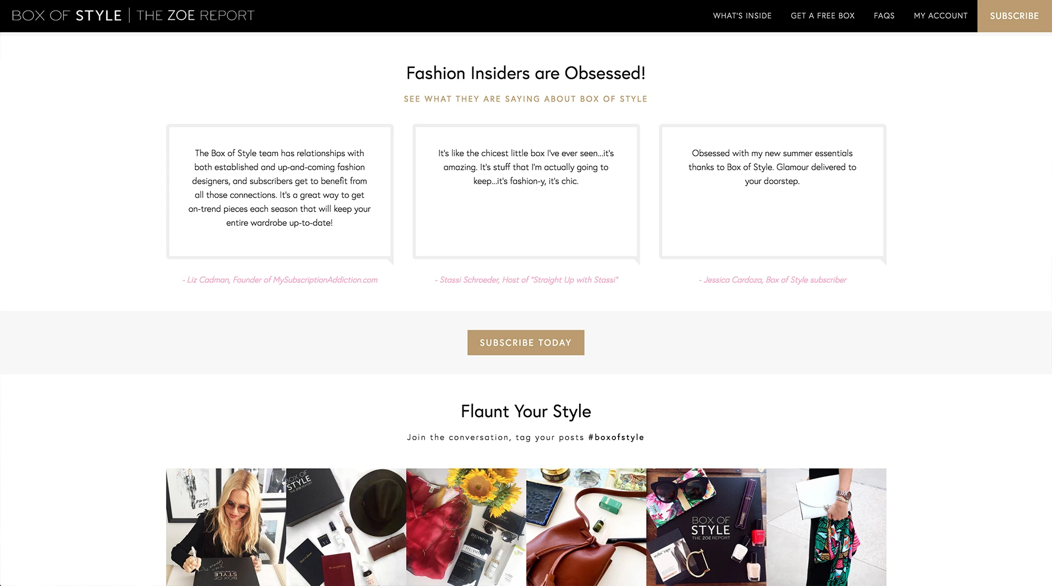Viewport: 1052px width, 586px height.
Task: Open the FAQs page
Action: [884, 16]
